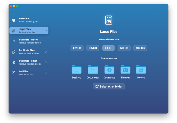Open the Welcome label in sidebar
This screenshot has width=177, height=123.
24,19
